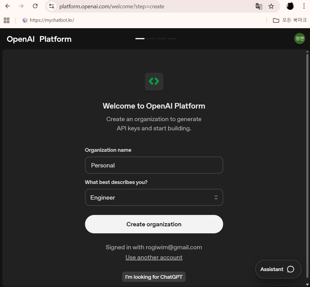Click the Create organization button
Image resolution: width=310 pixels, height=287 pixels.
(x=154, y=224)
